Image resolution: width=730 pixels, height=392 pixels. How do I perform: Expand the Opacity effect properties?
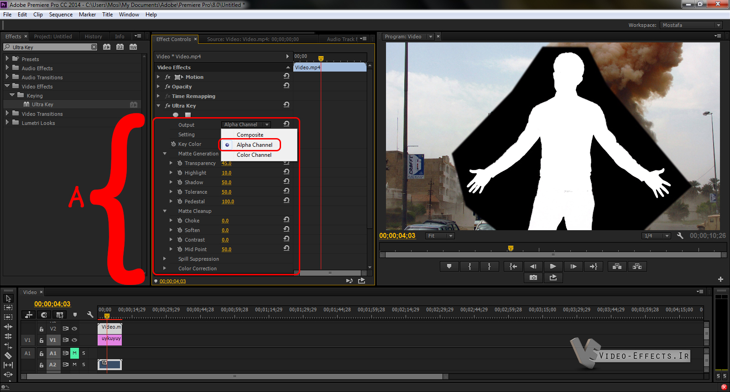tap(158, 86)
